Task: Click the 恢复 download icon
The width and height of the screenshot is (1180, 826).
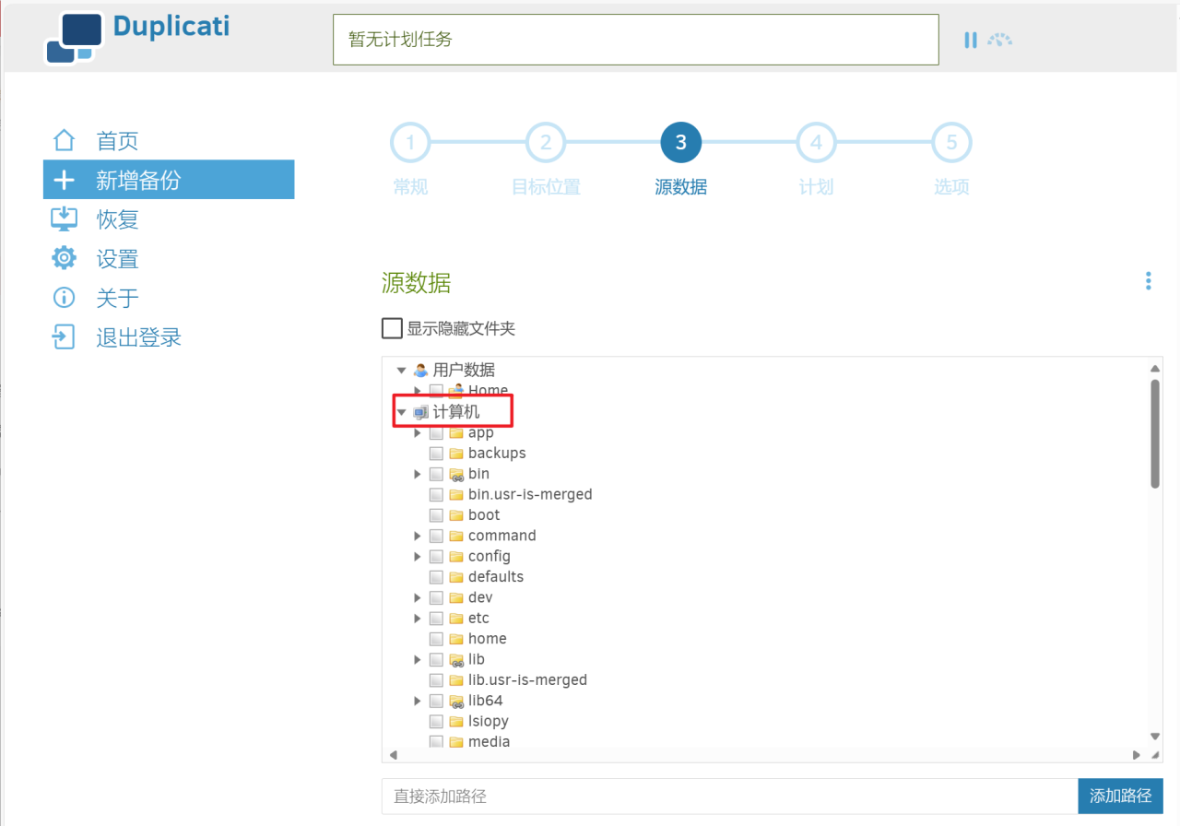Action: [64, 218]
